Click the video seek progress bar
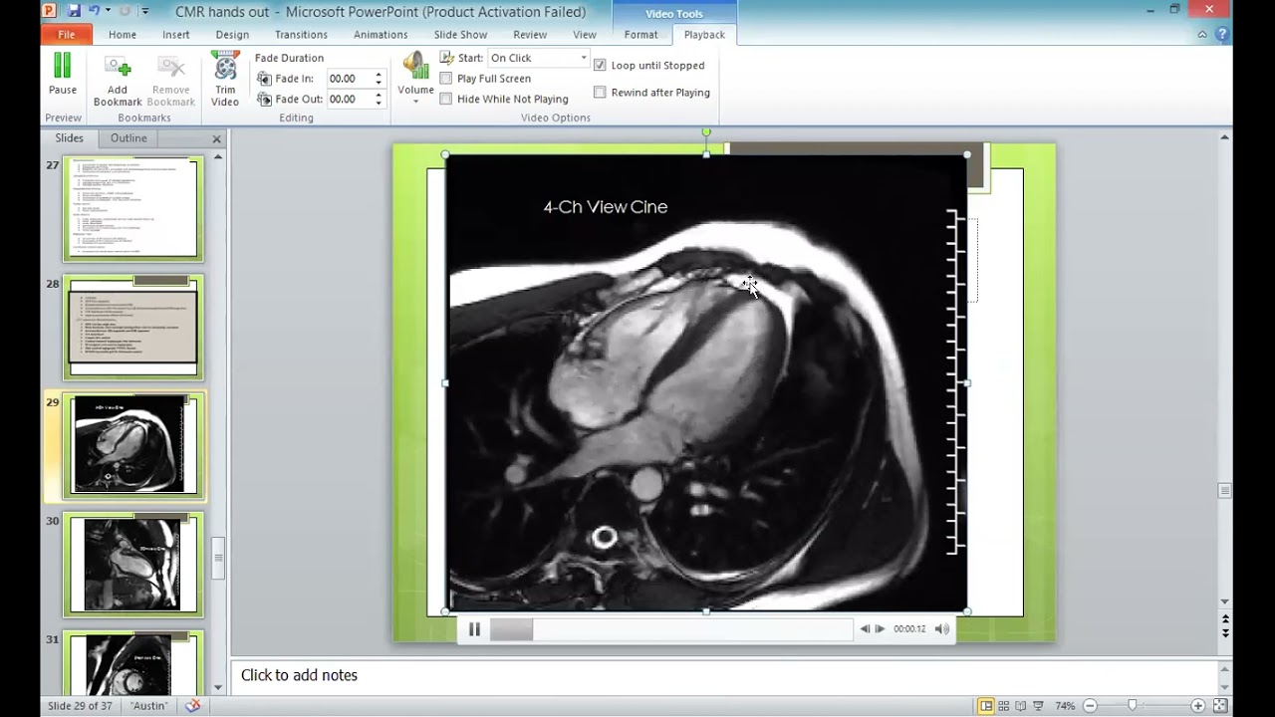1275x717 pixels. pyautogui.click(x=670, y=629)
